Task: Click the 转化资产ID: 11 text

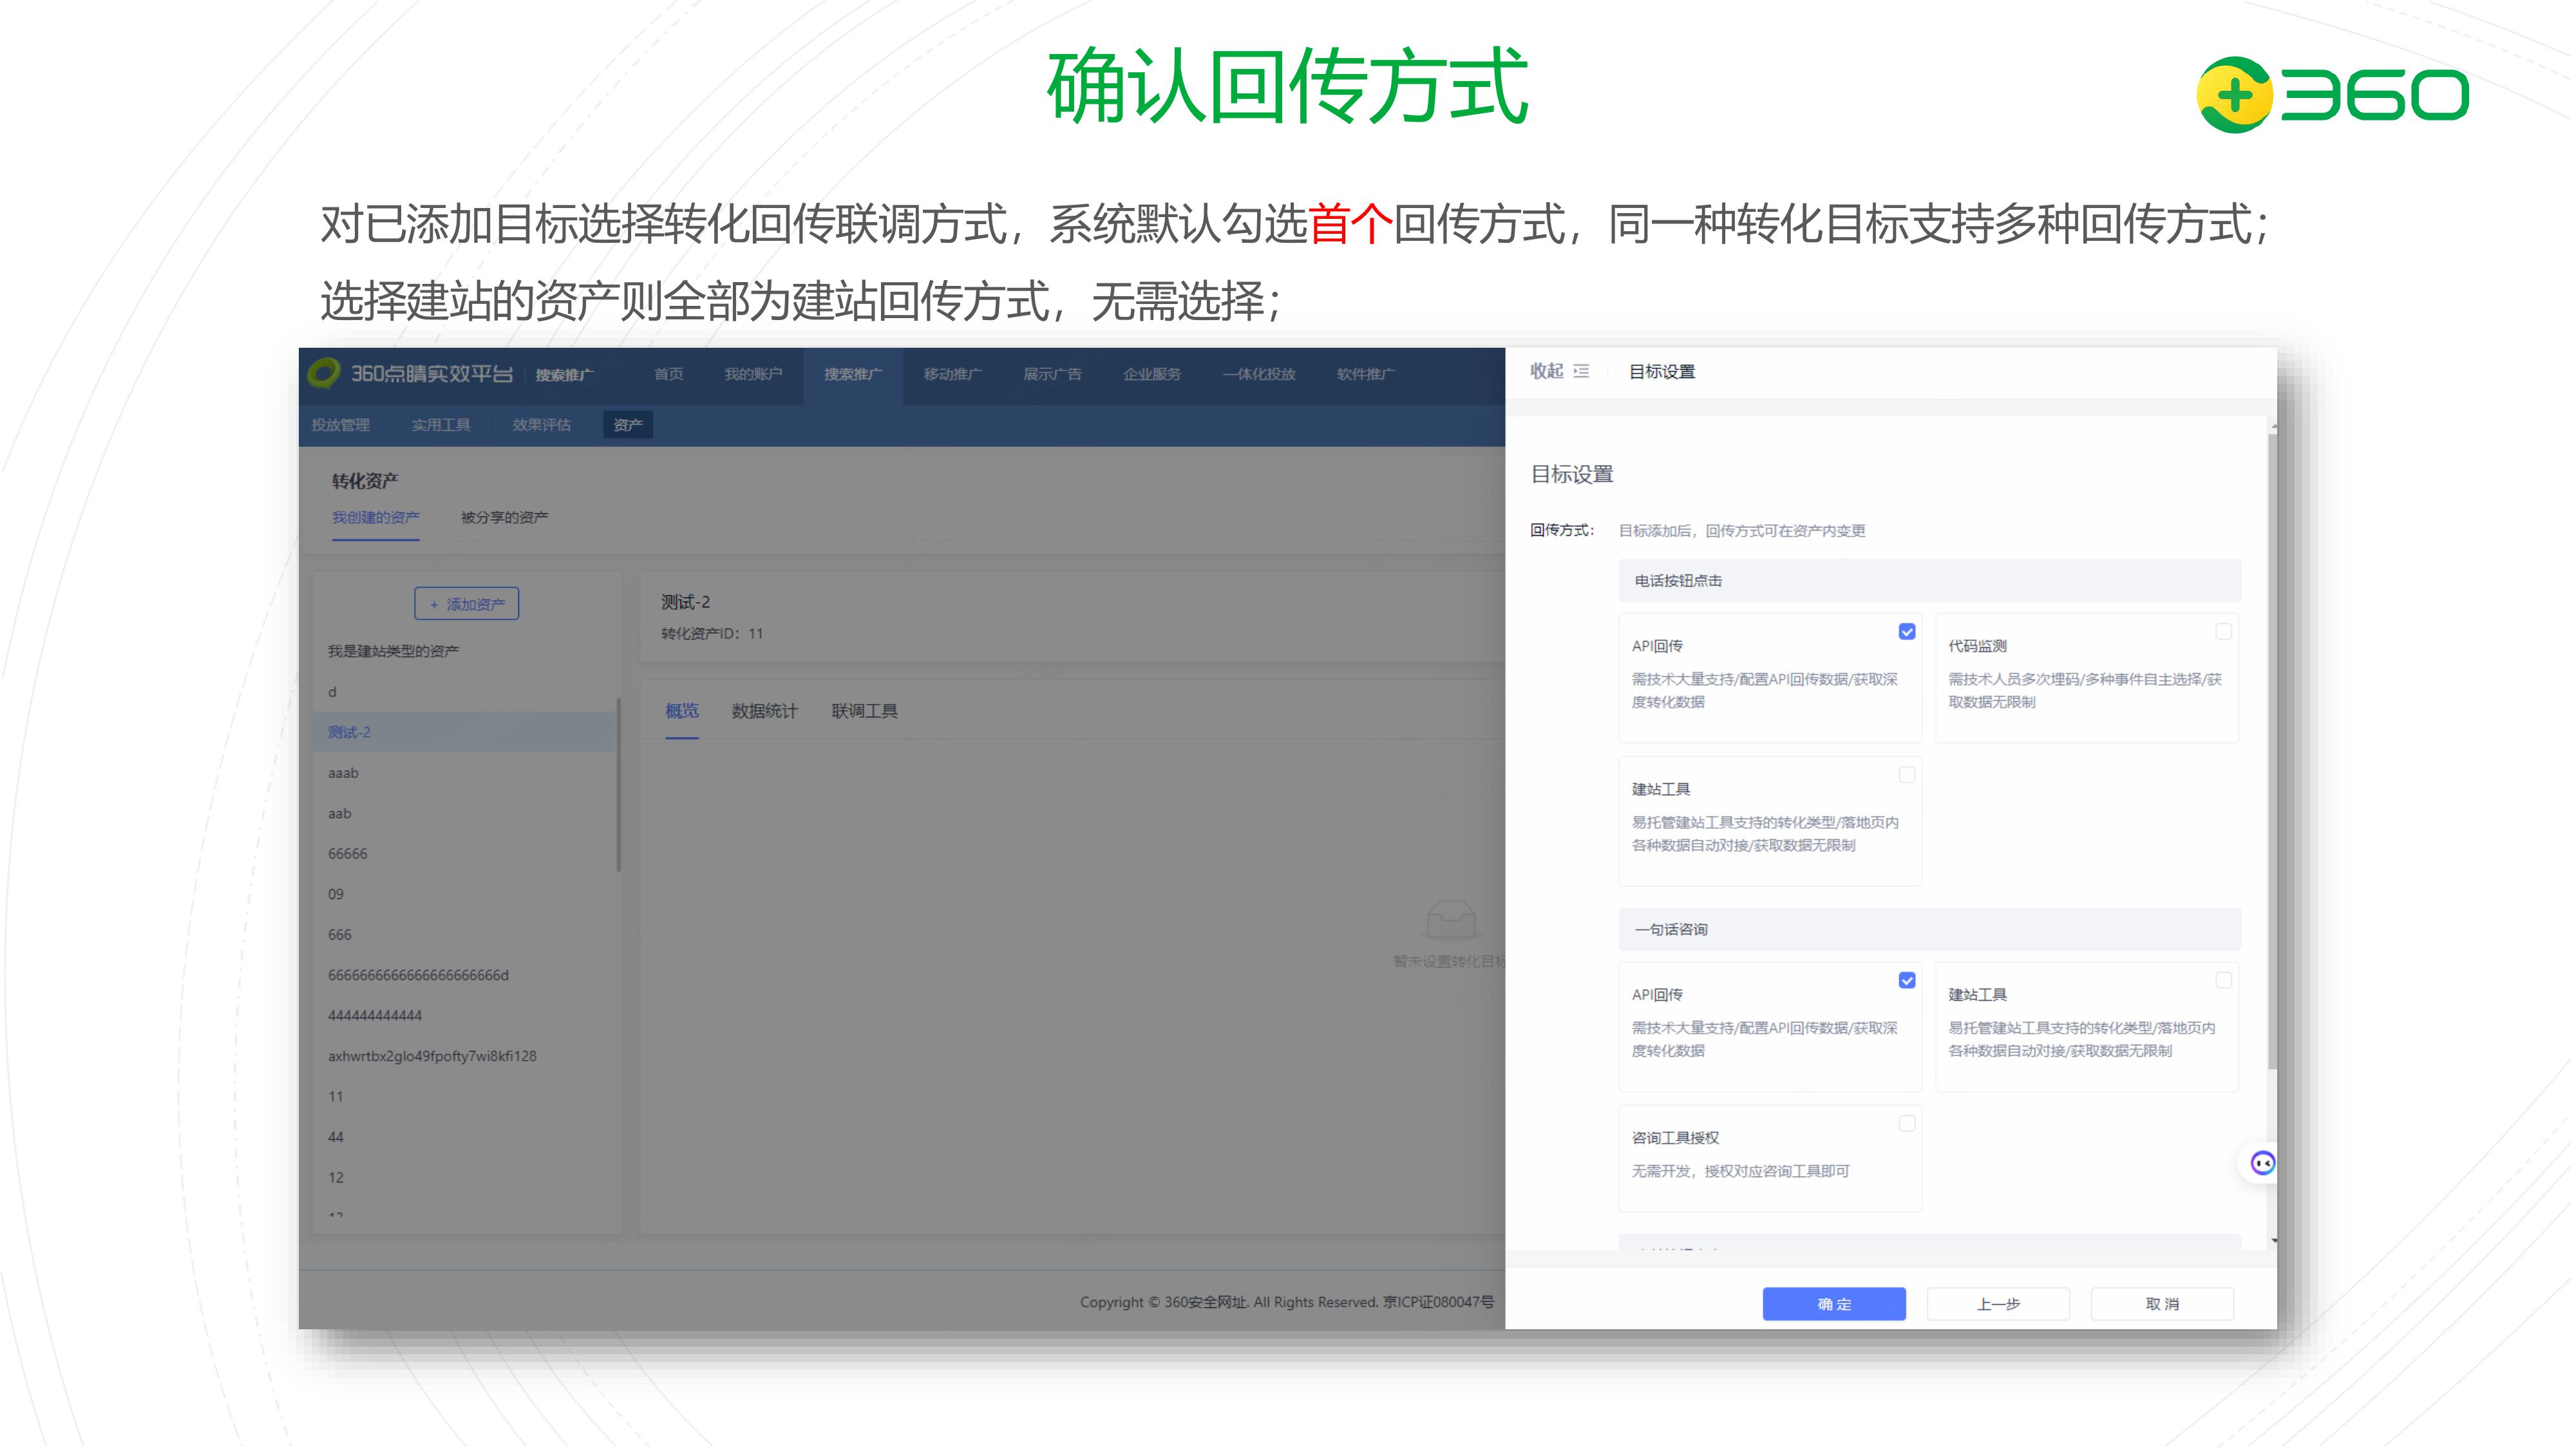Action: (712, 634)
